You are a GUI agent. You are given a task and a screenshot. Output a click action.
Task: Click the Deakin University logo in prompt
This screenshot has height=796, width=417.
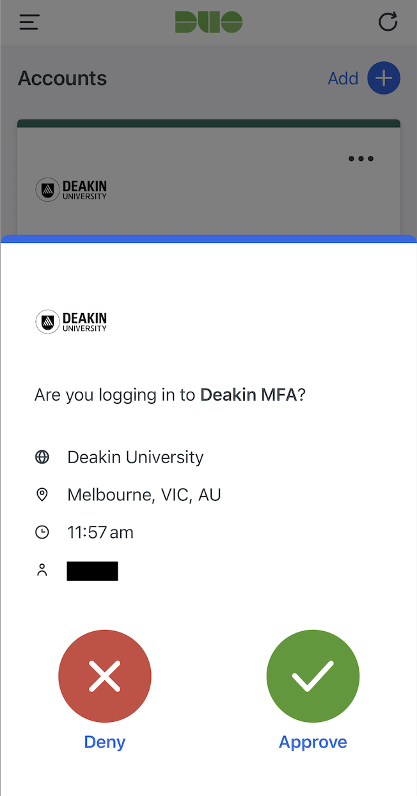[72, 321]
